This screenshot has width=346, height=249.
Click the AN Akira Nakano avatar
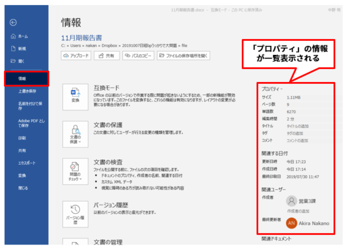tap(292, 223)
